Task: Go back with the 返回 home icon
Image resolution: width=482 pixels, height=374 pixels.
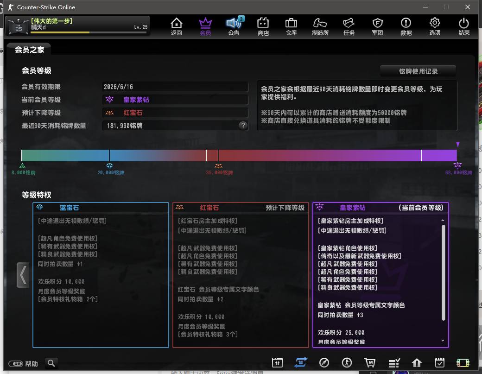Action: click(177, 26)
